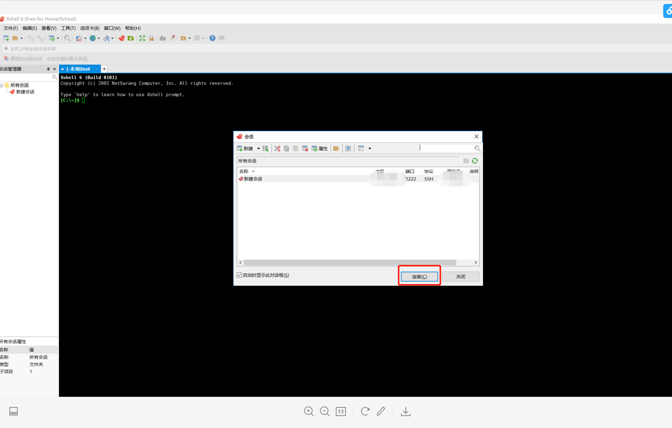The width and height of the screenshot is (672, 428).
Task: Toggle the 启动时显示此对话框 checkbox
Action: tap(240, 275)
